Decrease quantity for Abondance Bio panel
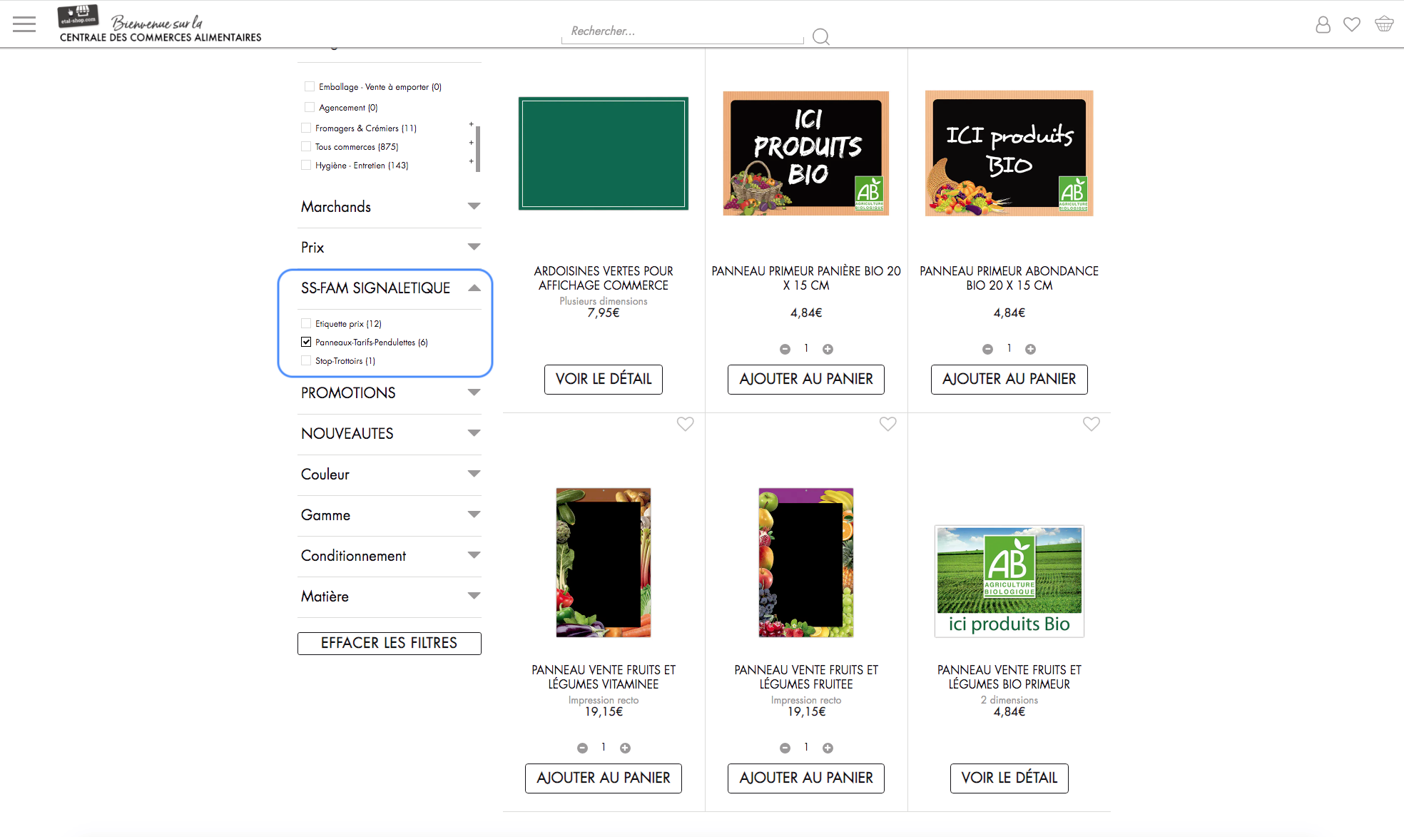 point(987,349)
